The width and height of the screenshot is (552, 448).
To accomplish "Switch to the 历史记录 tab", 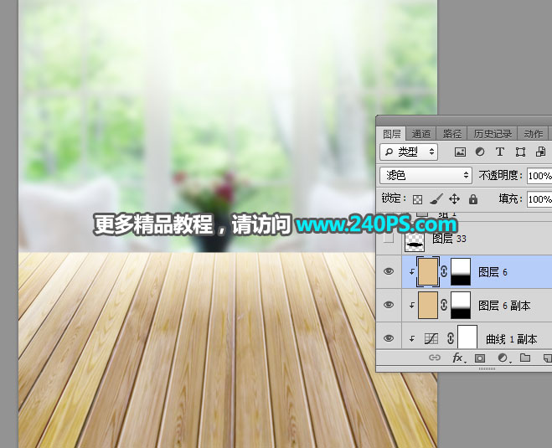I will [492, 134].
